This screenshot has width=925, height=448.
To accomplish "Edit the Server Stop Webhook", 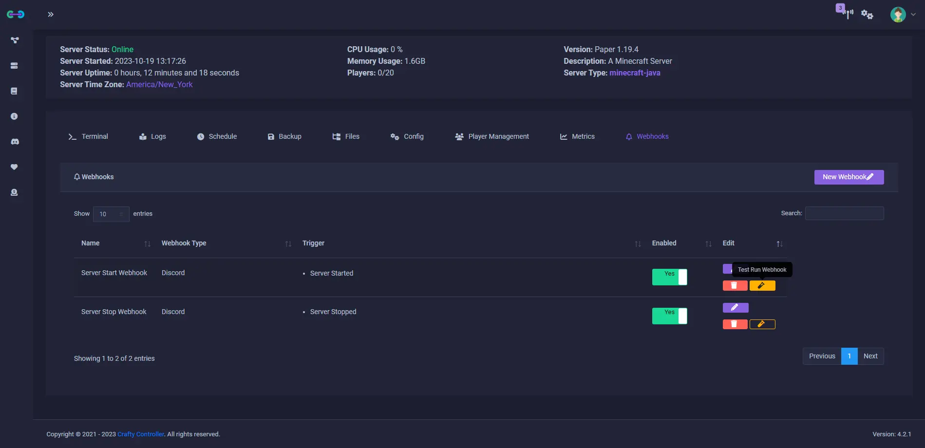I will 736,308.
